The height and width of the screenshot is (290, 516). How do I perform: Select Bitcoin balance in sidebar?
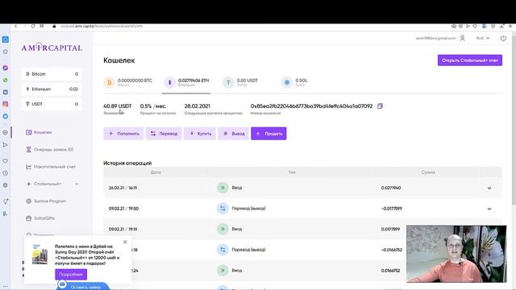(x=52, y=74)
